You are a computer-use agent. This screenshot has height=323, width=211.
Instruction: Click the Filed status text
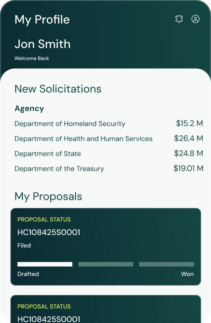pyautogui.click(x=24, y=245)
